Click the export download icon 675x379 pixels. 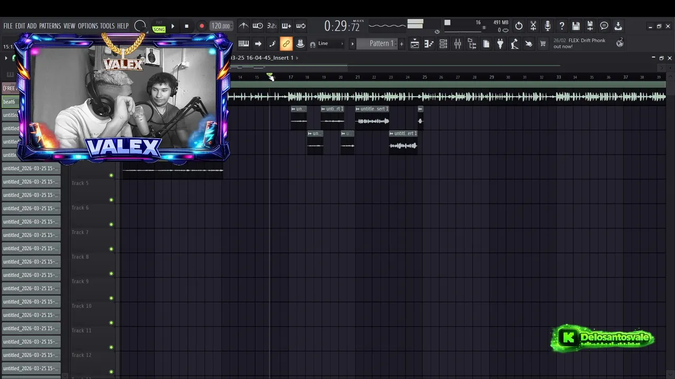619,26
